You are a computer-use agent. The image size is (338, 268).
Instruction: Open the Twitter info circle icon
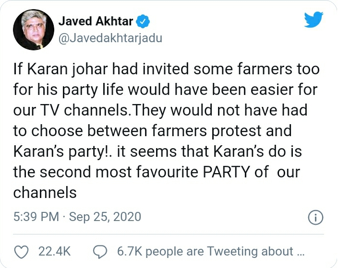coord(315,218)
